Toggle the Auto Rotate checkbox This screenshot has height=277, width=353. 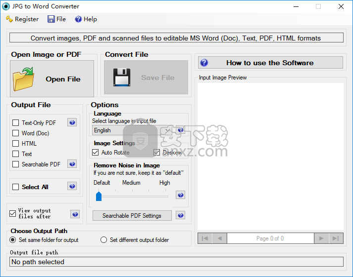point(95,153)
